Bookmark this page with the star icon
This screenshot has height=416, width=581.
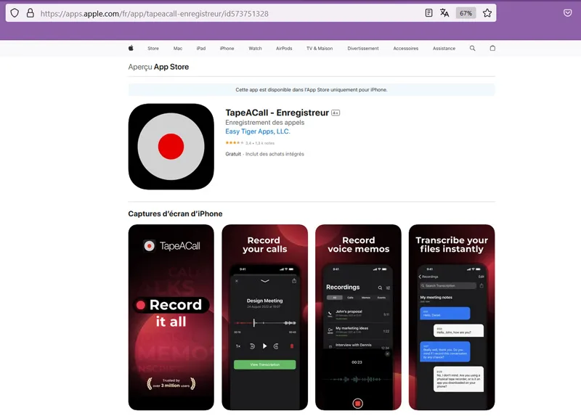coord(487,13)
